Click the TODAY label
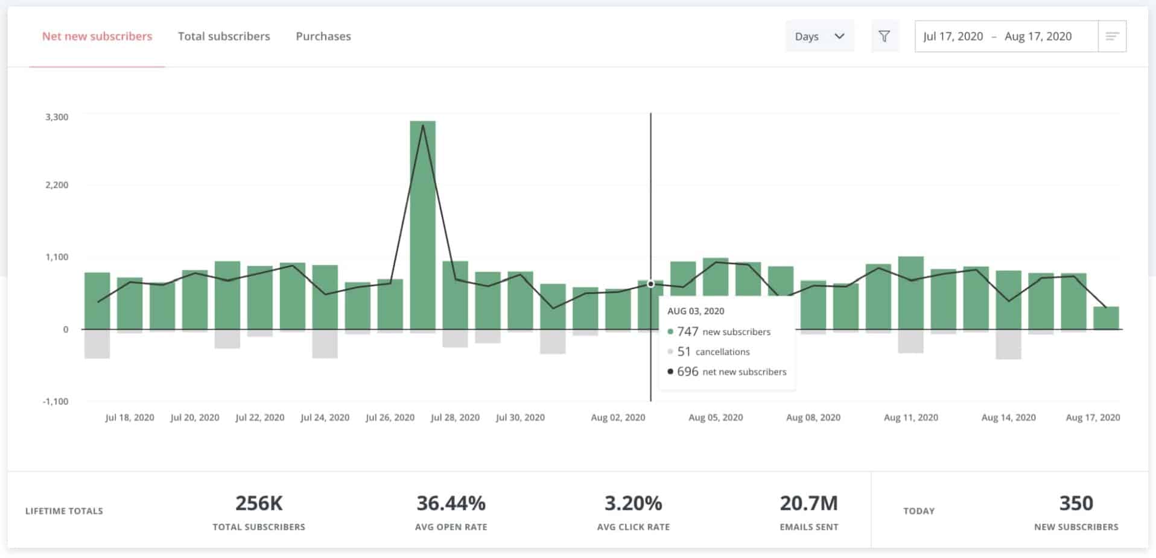Screen dimensions: 1156x558 click(x=919, y=511)
